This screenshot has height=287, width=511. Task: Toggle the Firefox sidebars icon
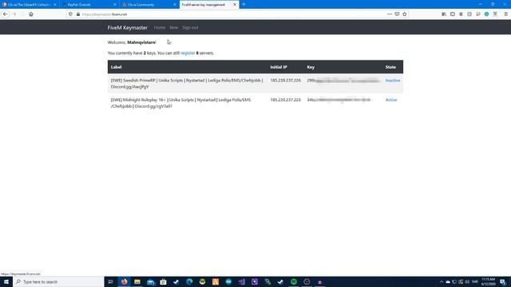453,14
